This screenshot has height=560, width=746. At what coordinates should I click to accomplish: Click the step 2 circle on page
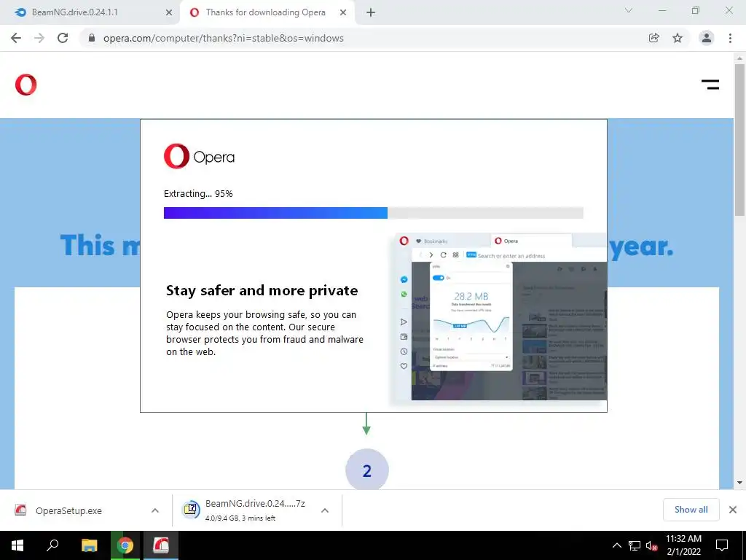tap(367, 470)
